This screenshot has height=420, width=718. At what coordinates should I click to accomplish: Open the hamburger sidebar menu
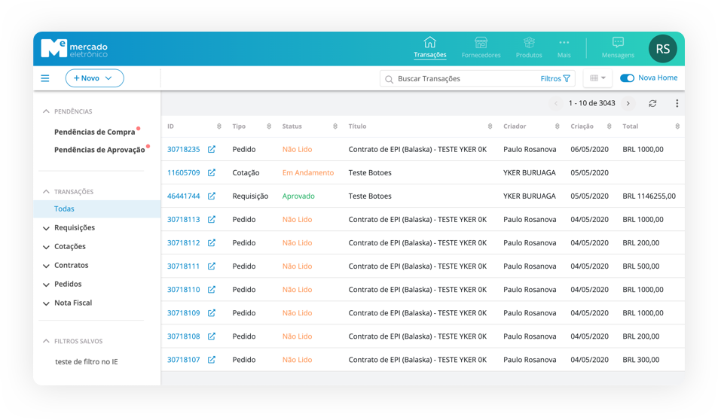[45, 78]
